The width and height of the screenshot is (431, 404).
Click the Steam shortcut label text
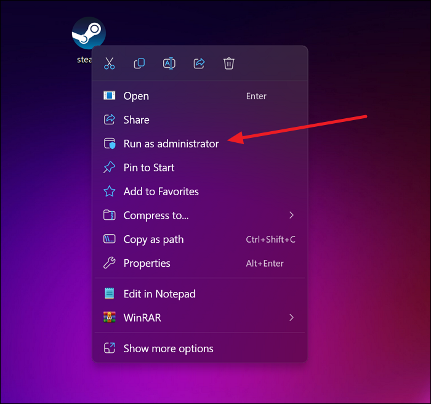tap(84, 60)
